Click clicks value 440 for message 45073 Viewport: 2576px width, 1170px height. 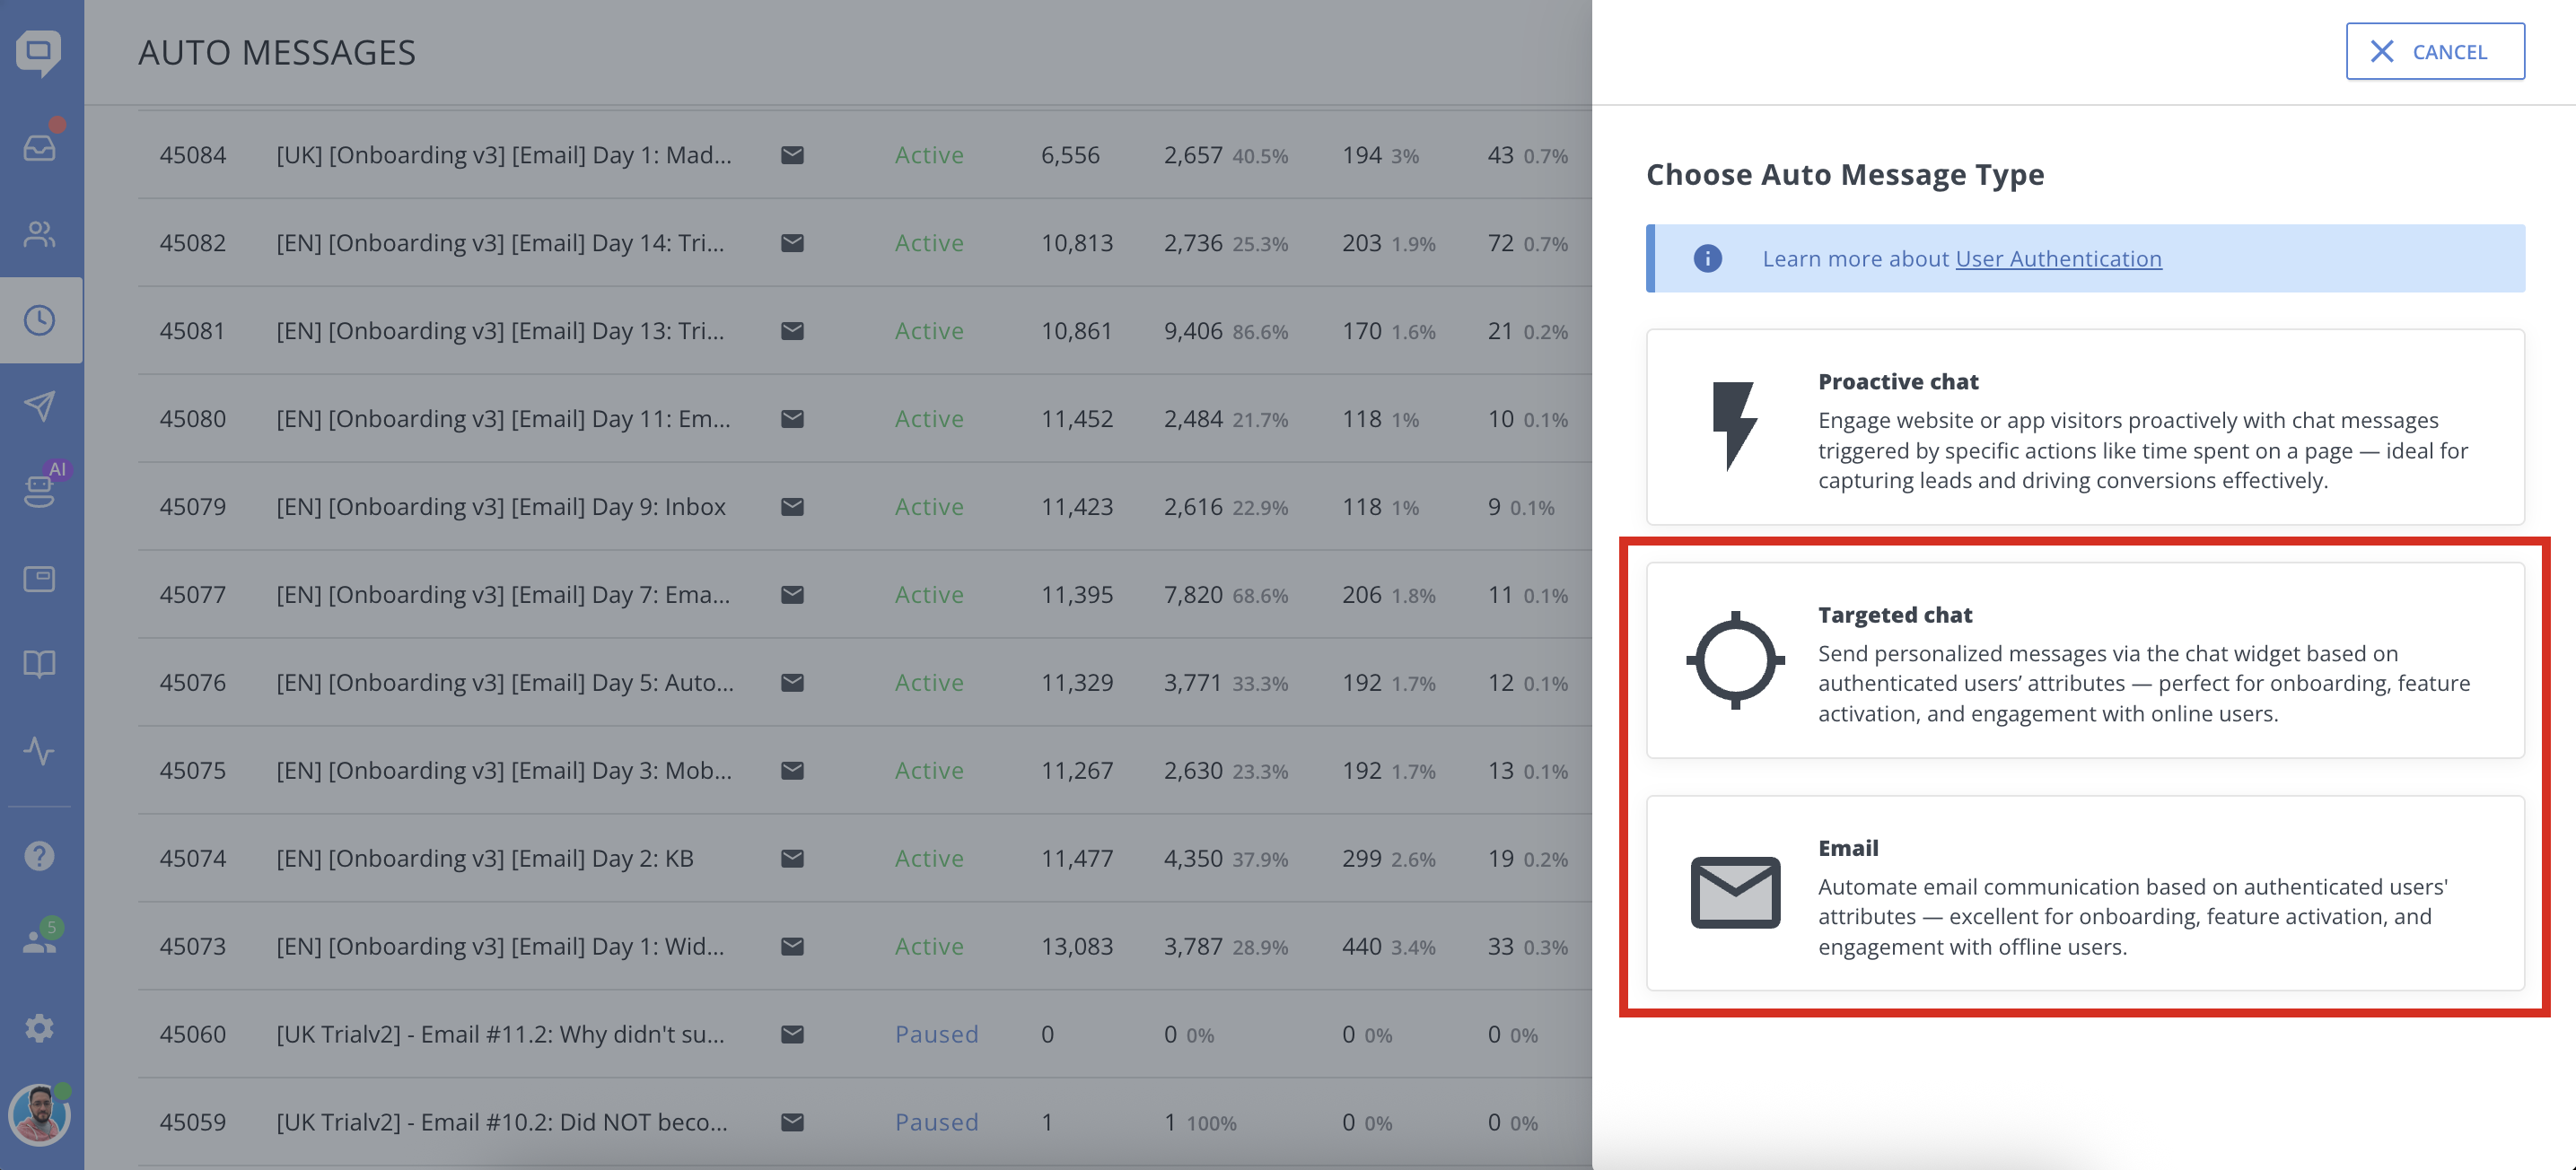click(x=1361, y=946)
